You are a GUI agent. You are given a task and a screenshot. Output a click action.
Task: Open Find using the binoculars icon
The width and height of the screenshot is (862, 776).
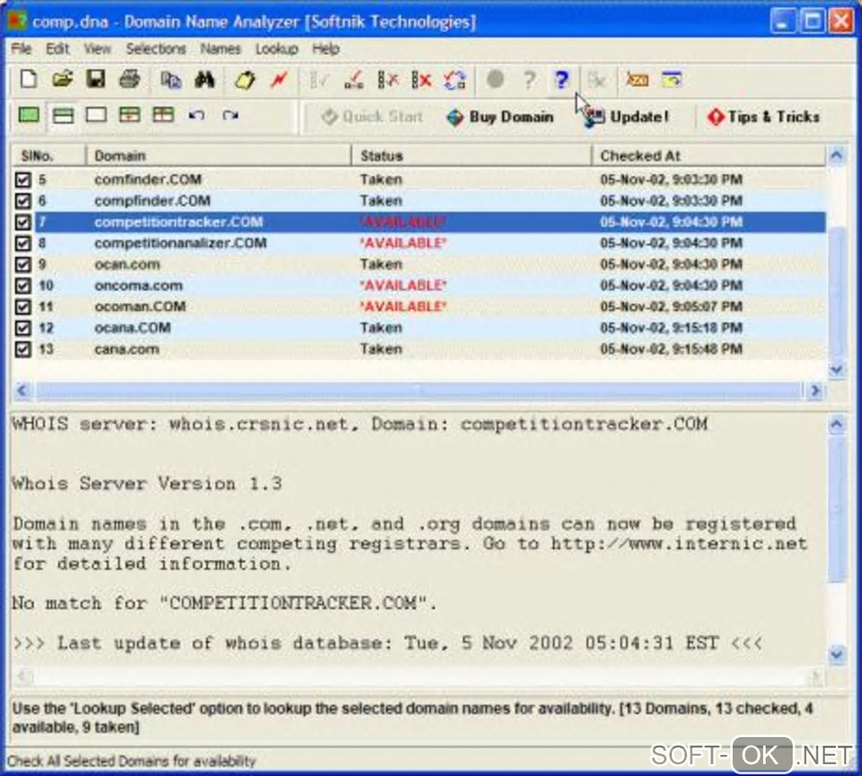point(205,80)
